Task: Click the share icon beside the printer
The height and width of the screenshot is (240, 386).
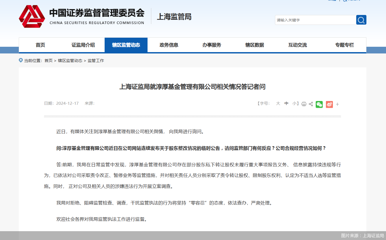Action: tap(311, 104)
